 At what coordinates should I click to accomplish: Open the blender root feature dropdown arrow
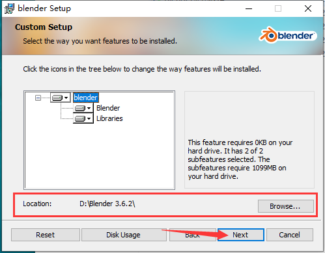66,98
